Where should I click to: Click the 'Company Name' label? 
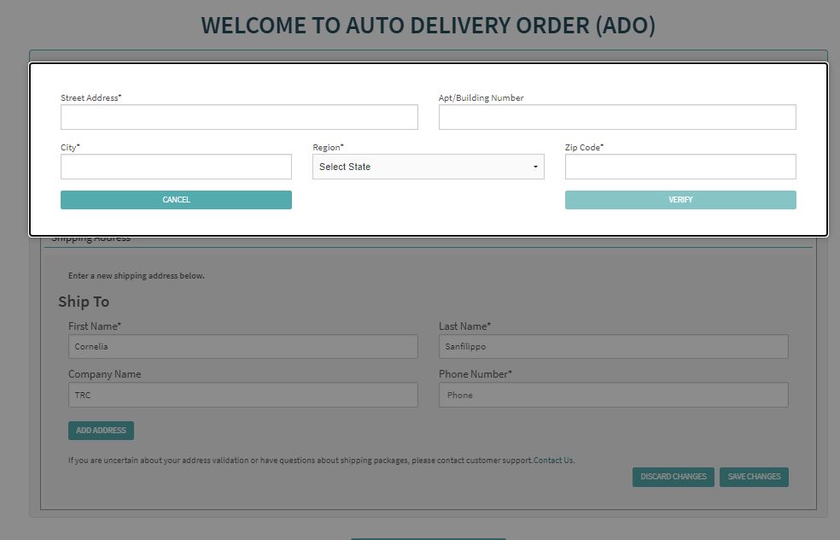[x=104, y=374]
